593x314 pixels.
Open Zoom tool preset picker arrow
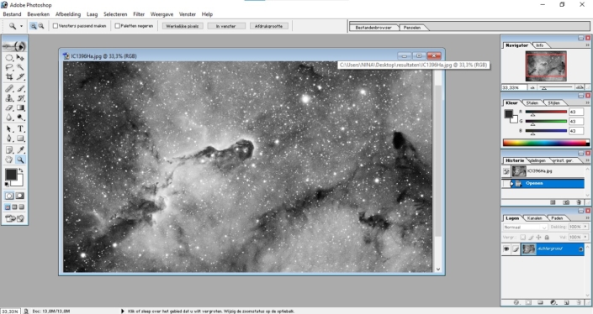21,26
